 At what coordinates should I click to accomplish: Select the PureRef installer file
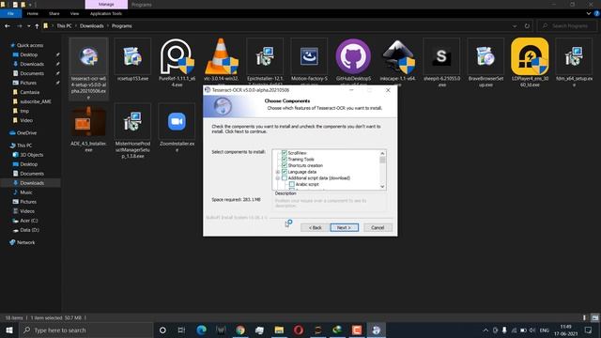177,62
